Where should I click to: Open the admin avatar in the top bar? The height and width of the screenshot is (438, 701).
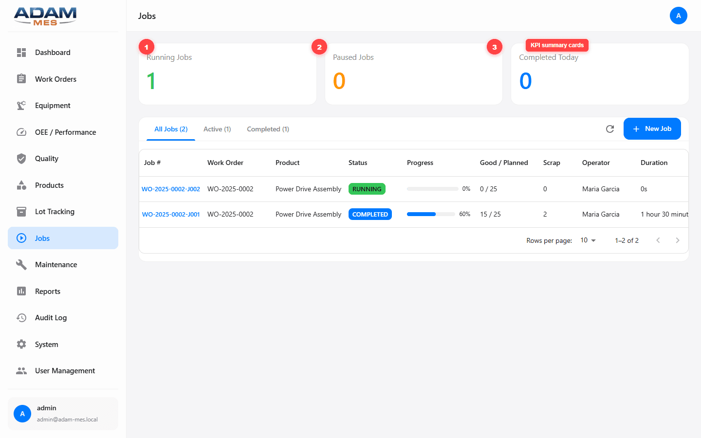(679, 16)
